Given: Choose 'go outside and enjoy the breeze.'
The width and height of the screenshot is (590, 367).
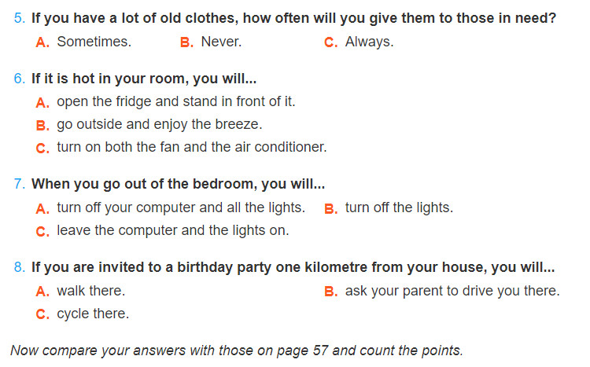Looking at the screenshot, I should pos(160,124).
